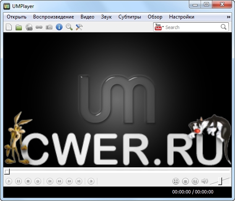Click the UMPlayer app icon in title bar

coord(7,6)
